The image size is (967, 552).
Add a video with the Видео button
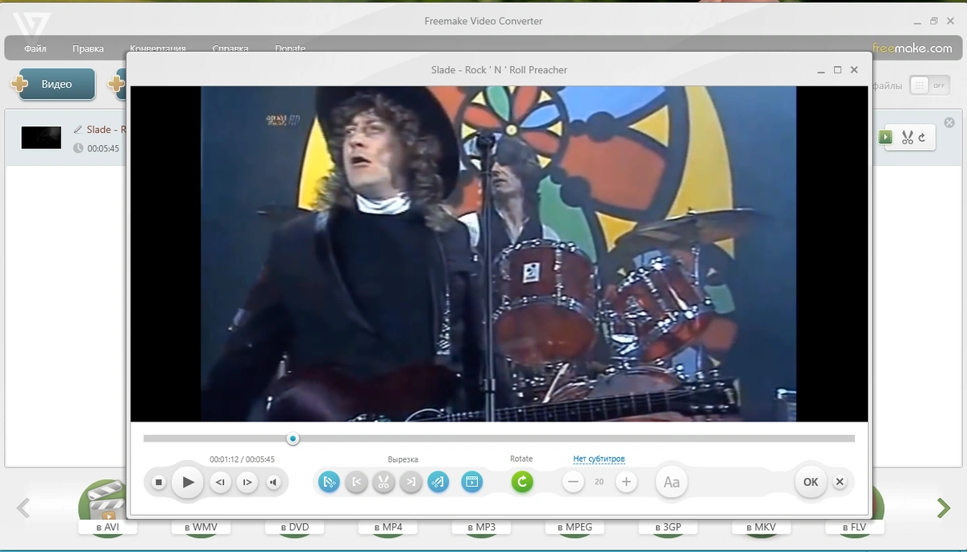(x=56, y=84)
